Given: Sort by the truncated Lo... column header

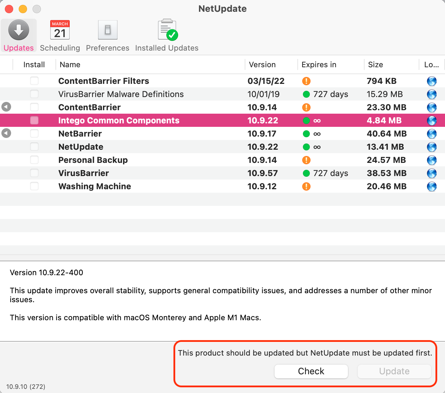Looking at the screenshot, I should pos(432,64).
